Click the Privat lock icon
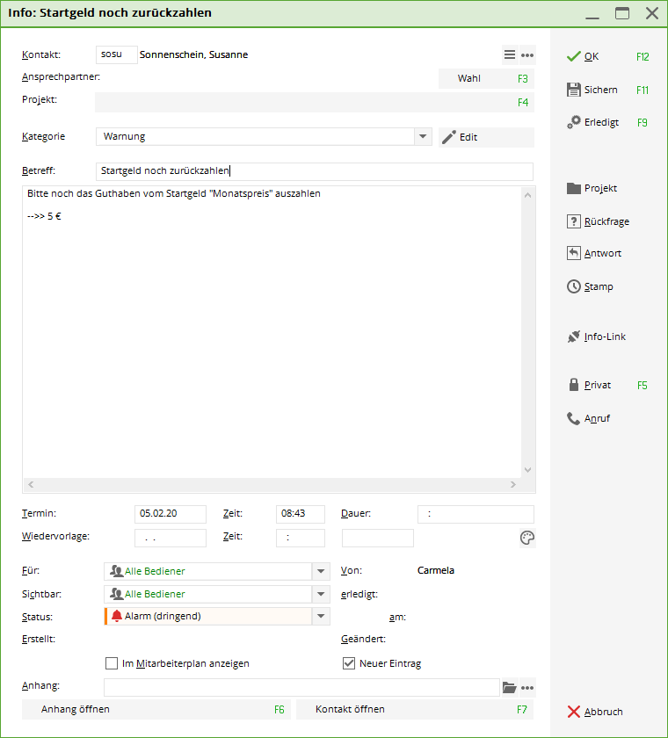 point(574,385)
